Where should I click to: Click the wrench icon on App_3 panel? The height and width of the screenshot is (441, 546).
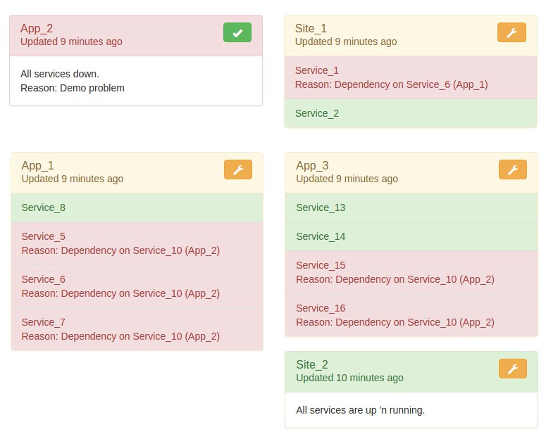513,170
